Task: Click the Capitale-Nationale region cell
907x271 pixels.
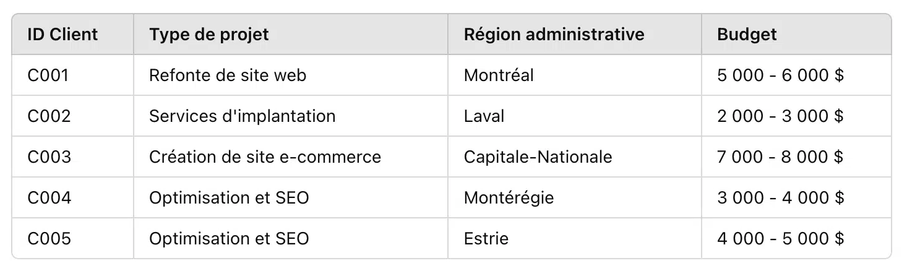Action: pyautogui.click(x=575, y=157)
